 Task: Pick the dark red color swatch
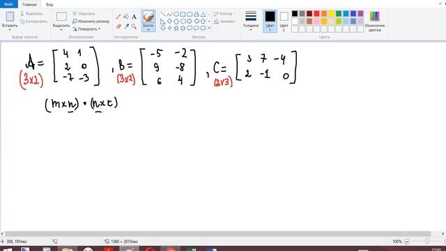[309, 14]
